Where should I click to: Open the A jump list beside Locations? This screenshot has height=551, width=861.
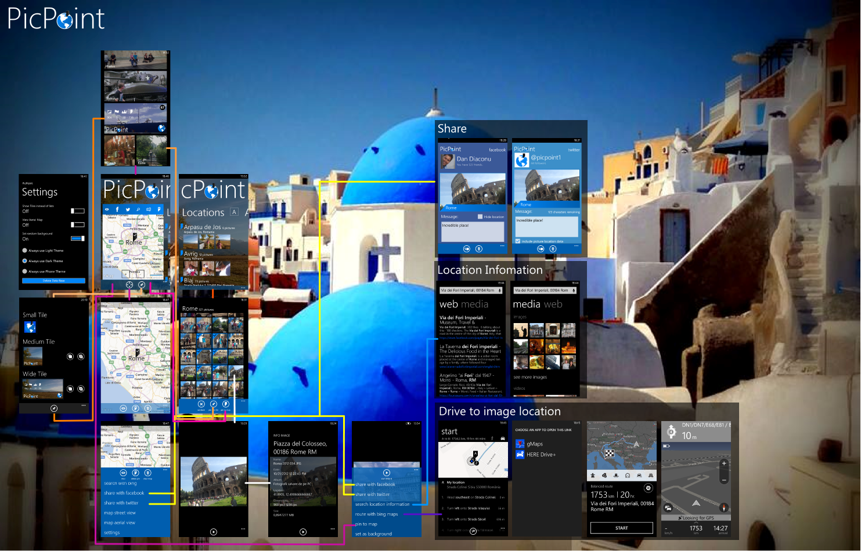234,212
